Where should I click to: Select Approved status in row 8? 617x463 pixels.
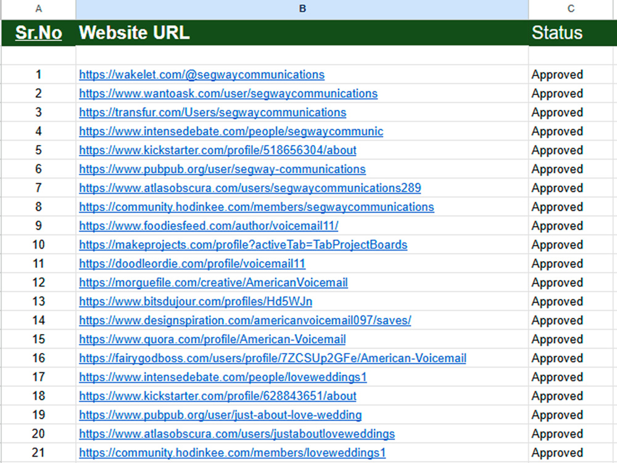(557, 207)
